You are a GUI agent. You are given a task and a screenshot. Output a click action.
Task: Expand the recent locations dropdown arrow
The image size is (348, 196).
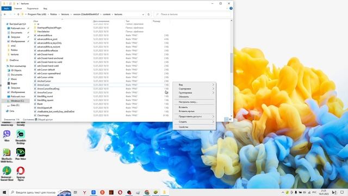15,14
